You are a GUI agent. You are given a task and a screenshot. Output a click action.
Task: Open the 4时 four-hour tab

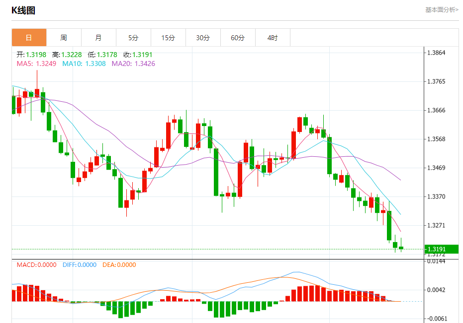273,38
